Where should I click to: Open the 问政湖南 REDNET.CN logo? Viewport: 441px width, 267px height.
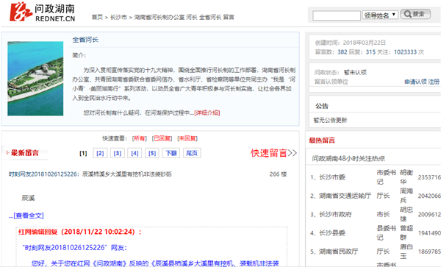pyautogui.click(x=43, y=12)
